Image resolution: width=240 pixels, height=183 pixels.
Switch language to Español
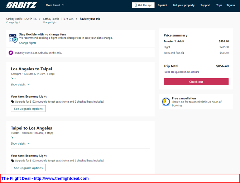[162, 5]
